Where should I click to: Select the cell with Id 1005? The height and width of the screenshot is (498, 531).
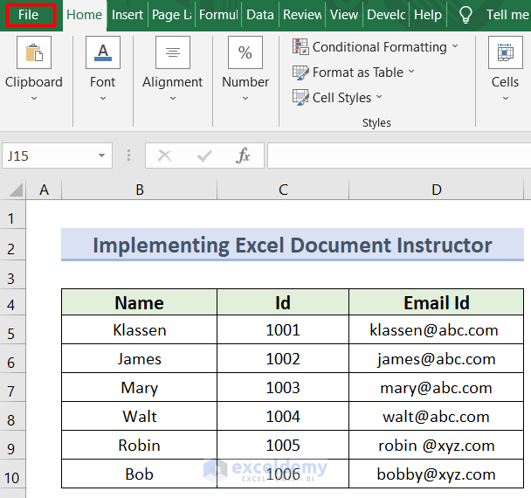click(283, 445)
